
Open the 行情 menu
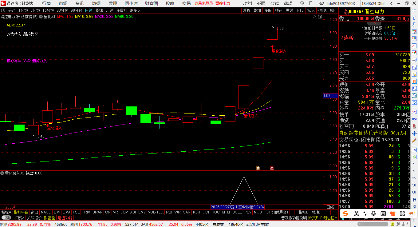click(46, 3)
